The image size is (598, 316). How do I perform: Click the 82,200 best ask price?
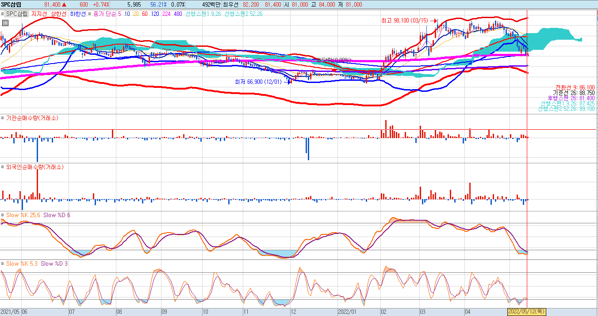click(x=251, y=4)
